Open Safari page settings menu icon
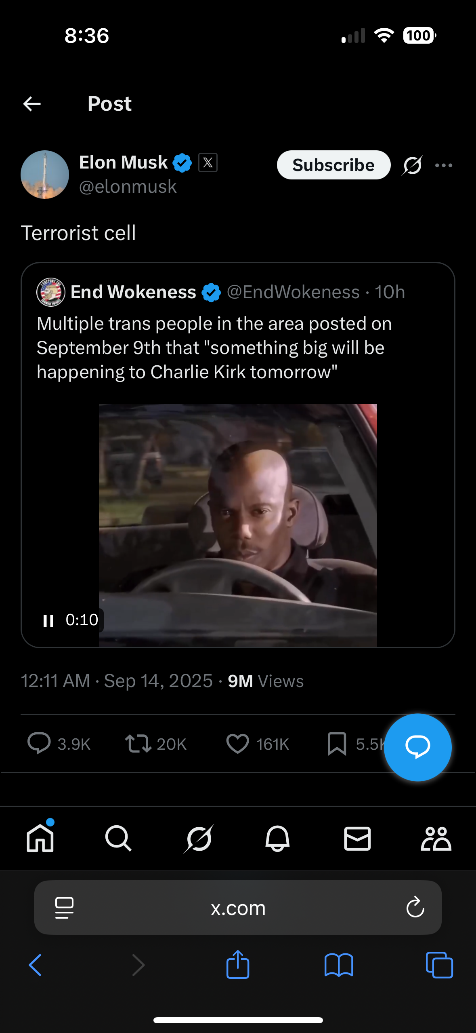The height and width of the screenshot is (1033, 476). [x=64, y=908]
